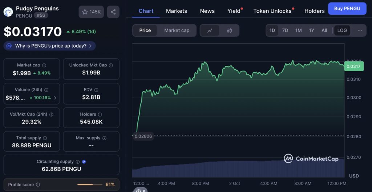372x192 pixels.
Task: Click the Volume (24h) info icon
Action: tap(46, 90)
